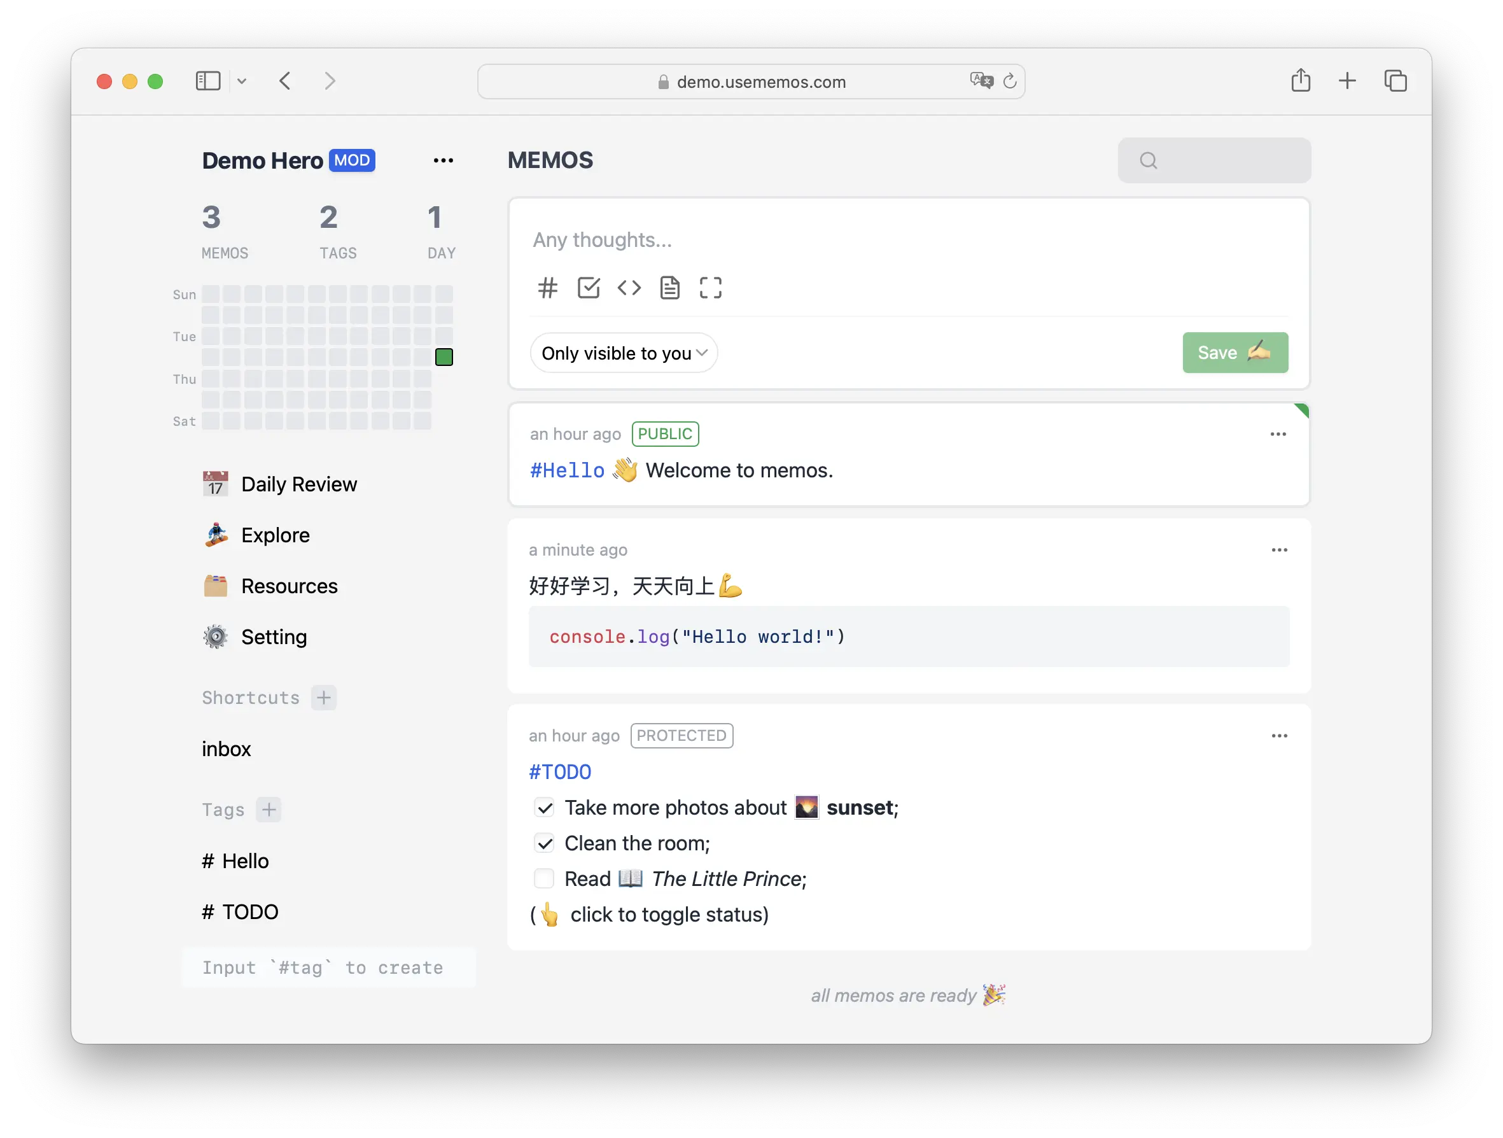
Task: Open the Explore section
Action: click(x=275, y=535)
